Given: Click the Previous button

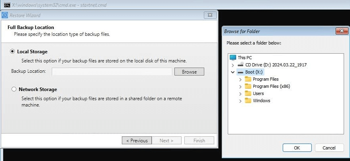Looking at the screenshot, I should pyautogui.click(x=137, y=140).
